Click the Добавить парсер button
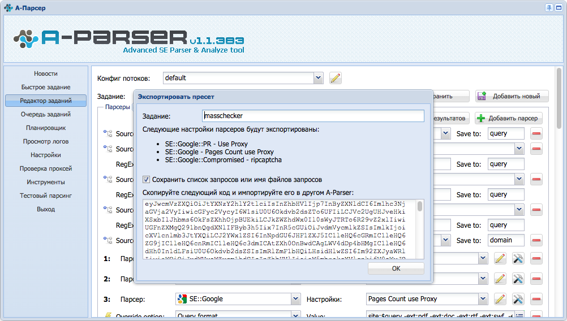Image resolution: width=567 pixels, height=321 pixels. tap(508, 119)
